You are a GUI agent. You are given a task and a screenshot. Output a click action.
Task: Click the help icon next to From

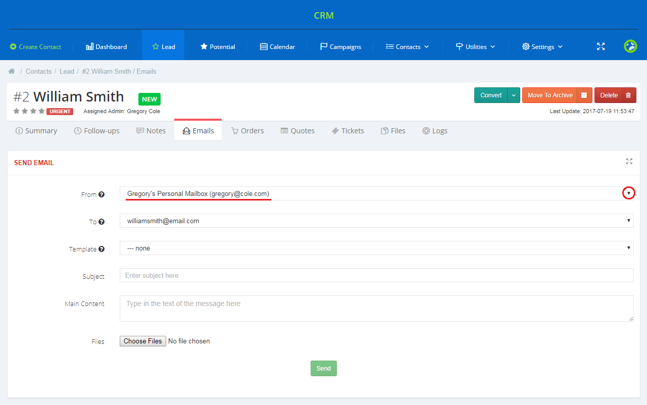[x=102, y=194]
